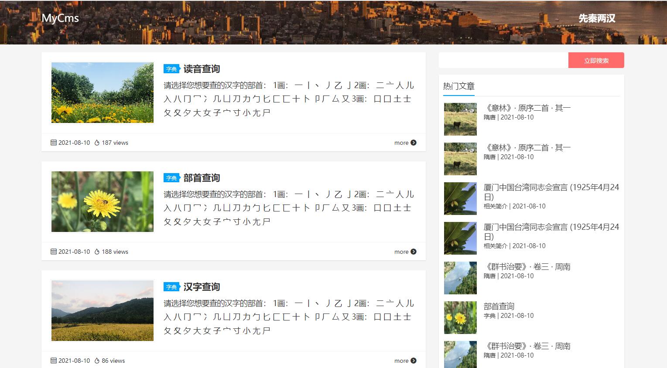The height and width of the screenshot is (368, 667).
Task: Click the 字典 tag beside 汉字查询
Action: [x=172, y=287]
